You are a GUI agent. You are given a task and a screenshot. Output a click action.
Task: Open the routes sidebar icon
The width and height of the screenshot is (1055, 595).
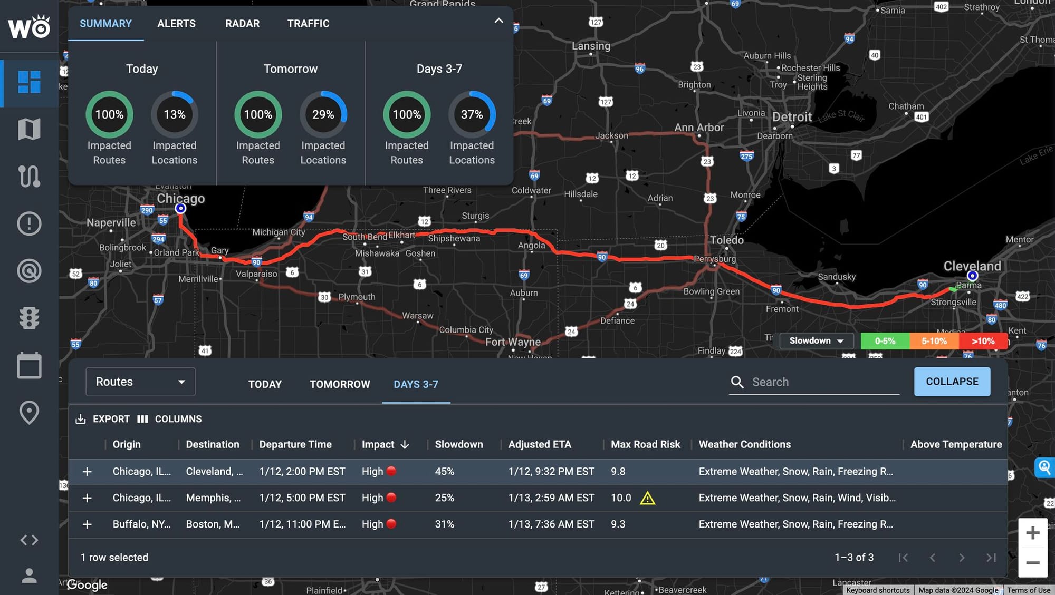[29, 176]
